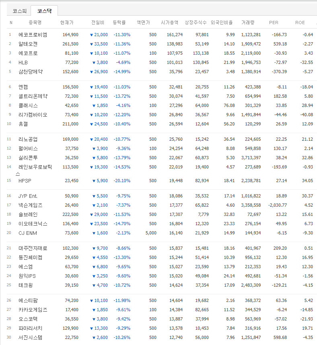Click the -20.10% change rate value
Image resolution: width=317 pixels, height=345 pixels.
click(122, 181)
